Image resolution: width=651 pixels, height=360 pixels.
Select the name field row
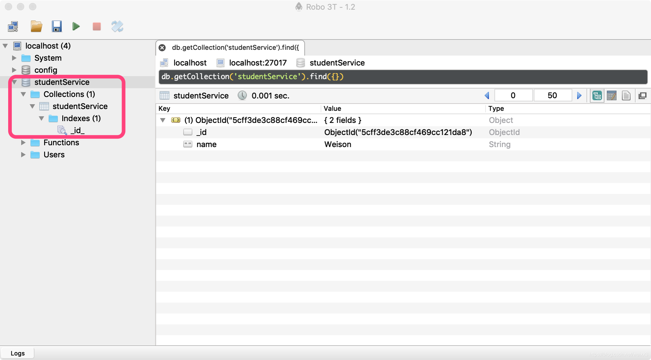403,144
